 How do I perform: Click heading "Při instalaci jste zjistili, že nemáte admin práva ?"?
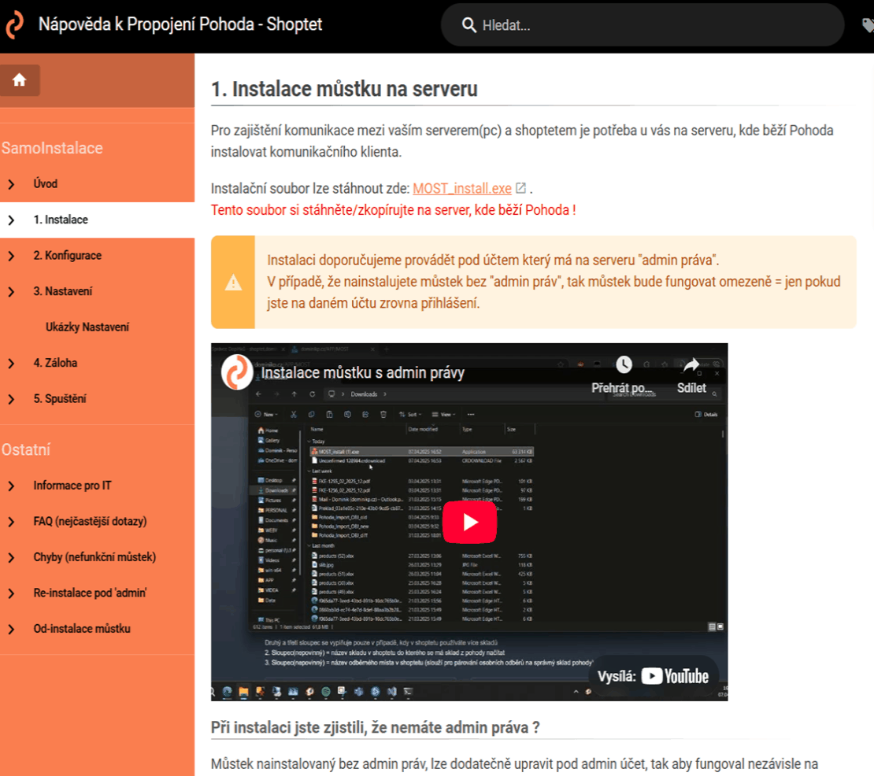(x=375, y=727)
